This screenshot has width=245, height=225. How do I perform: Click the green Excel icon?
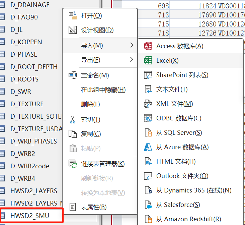click(148, 60)
